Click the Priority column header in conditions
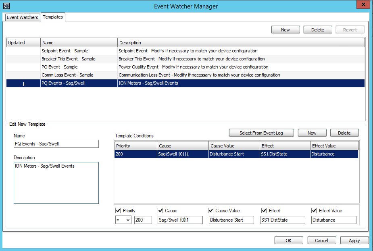 point(135,146)
